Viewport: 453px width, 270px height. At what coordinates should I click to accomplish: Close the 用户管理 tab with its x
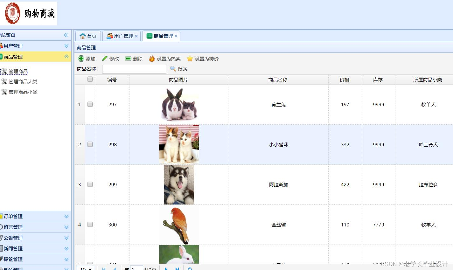[x=136, y=36]
